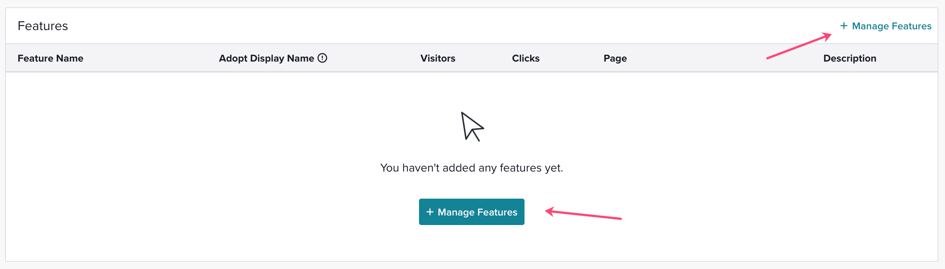Click the empty area below the teal button

471,243
